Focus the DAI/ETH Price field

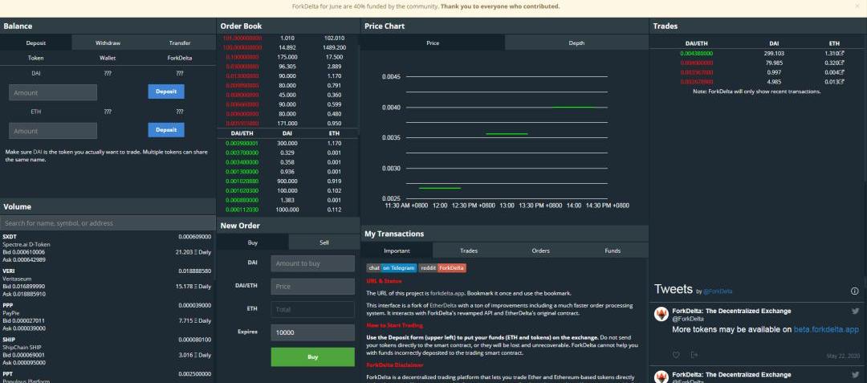pos(312,287)
